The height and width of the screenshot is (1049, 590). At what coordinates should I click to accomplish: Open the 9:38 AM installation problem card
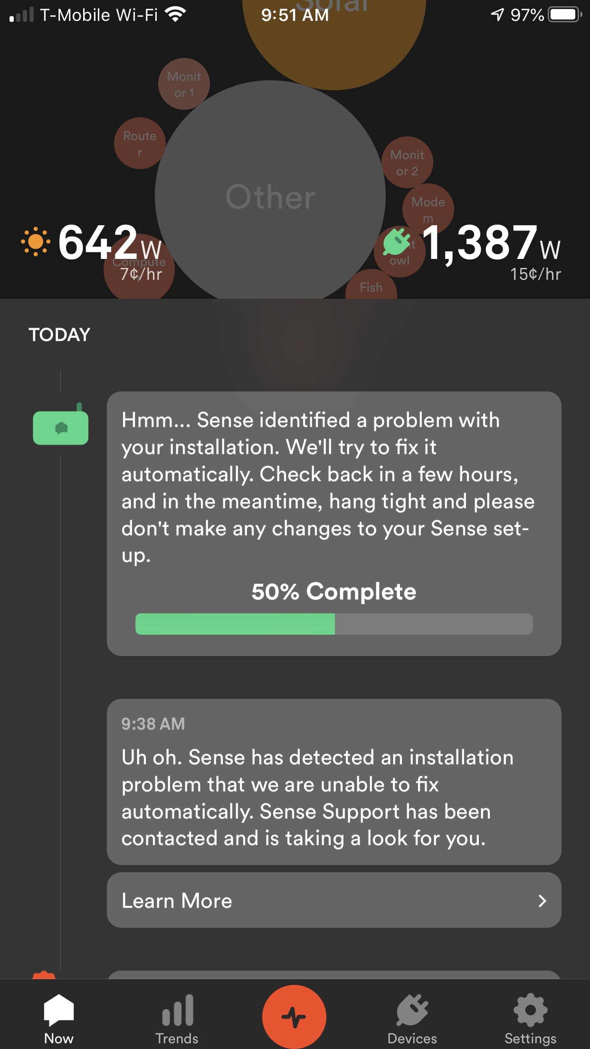(333, 782)
